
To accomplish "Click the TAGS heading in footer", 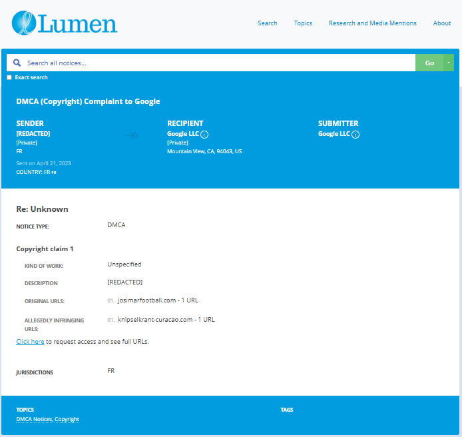I will tap(287, 410).
